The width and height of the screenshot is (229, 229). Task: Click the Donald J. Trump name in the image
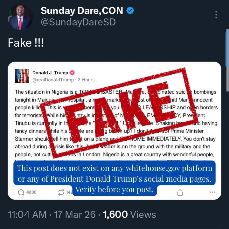pos(50,73)
